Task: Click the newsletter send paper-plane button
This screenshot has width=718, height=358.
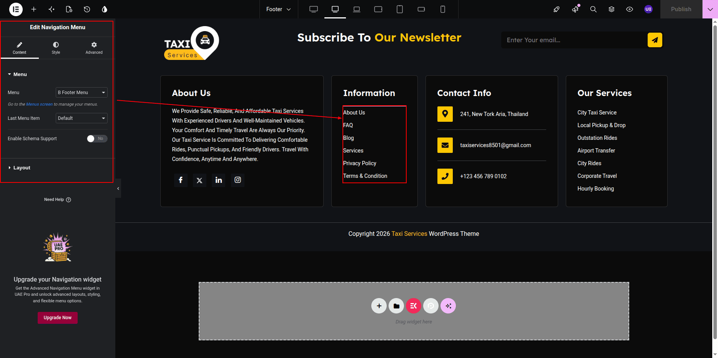Action: 655,40
